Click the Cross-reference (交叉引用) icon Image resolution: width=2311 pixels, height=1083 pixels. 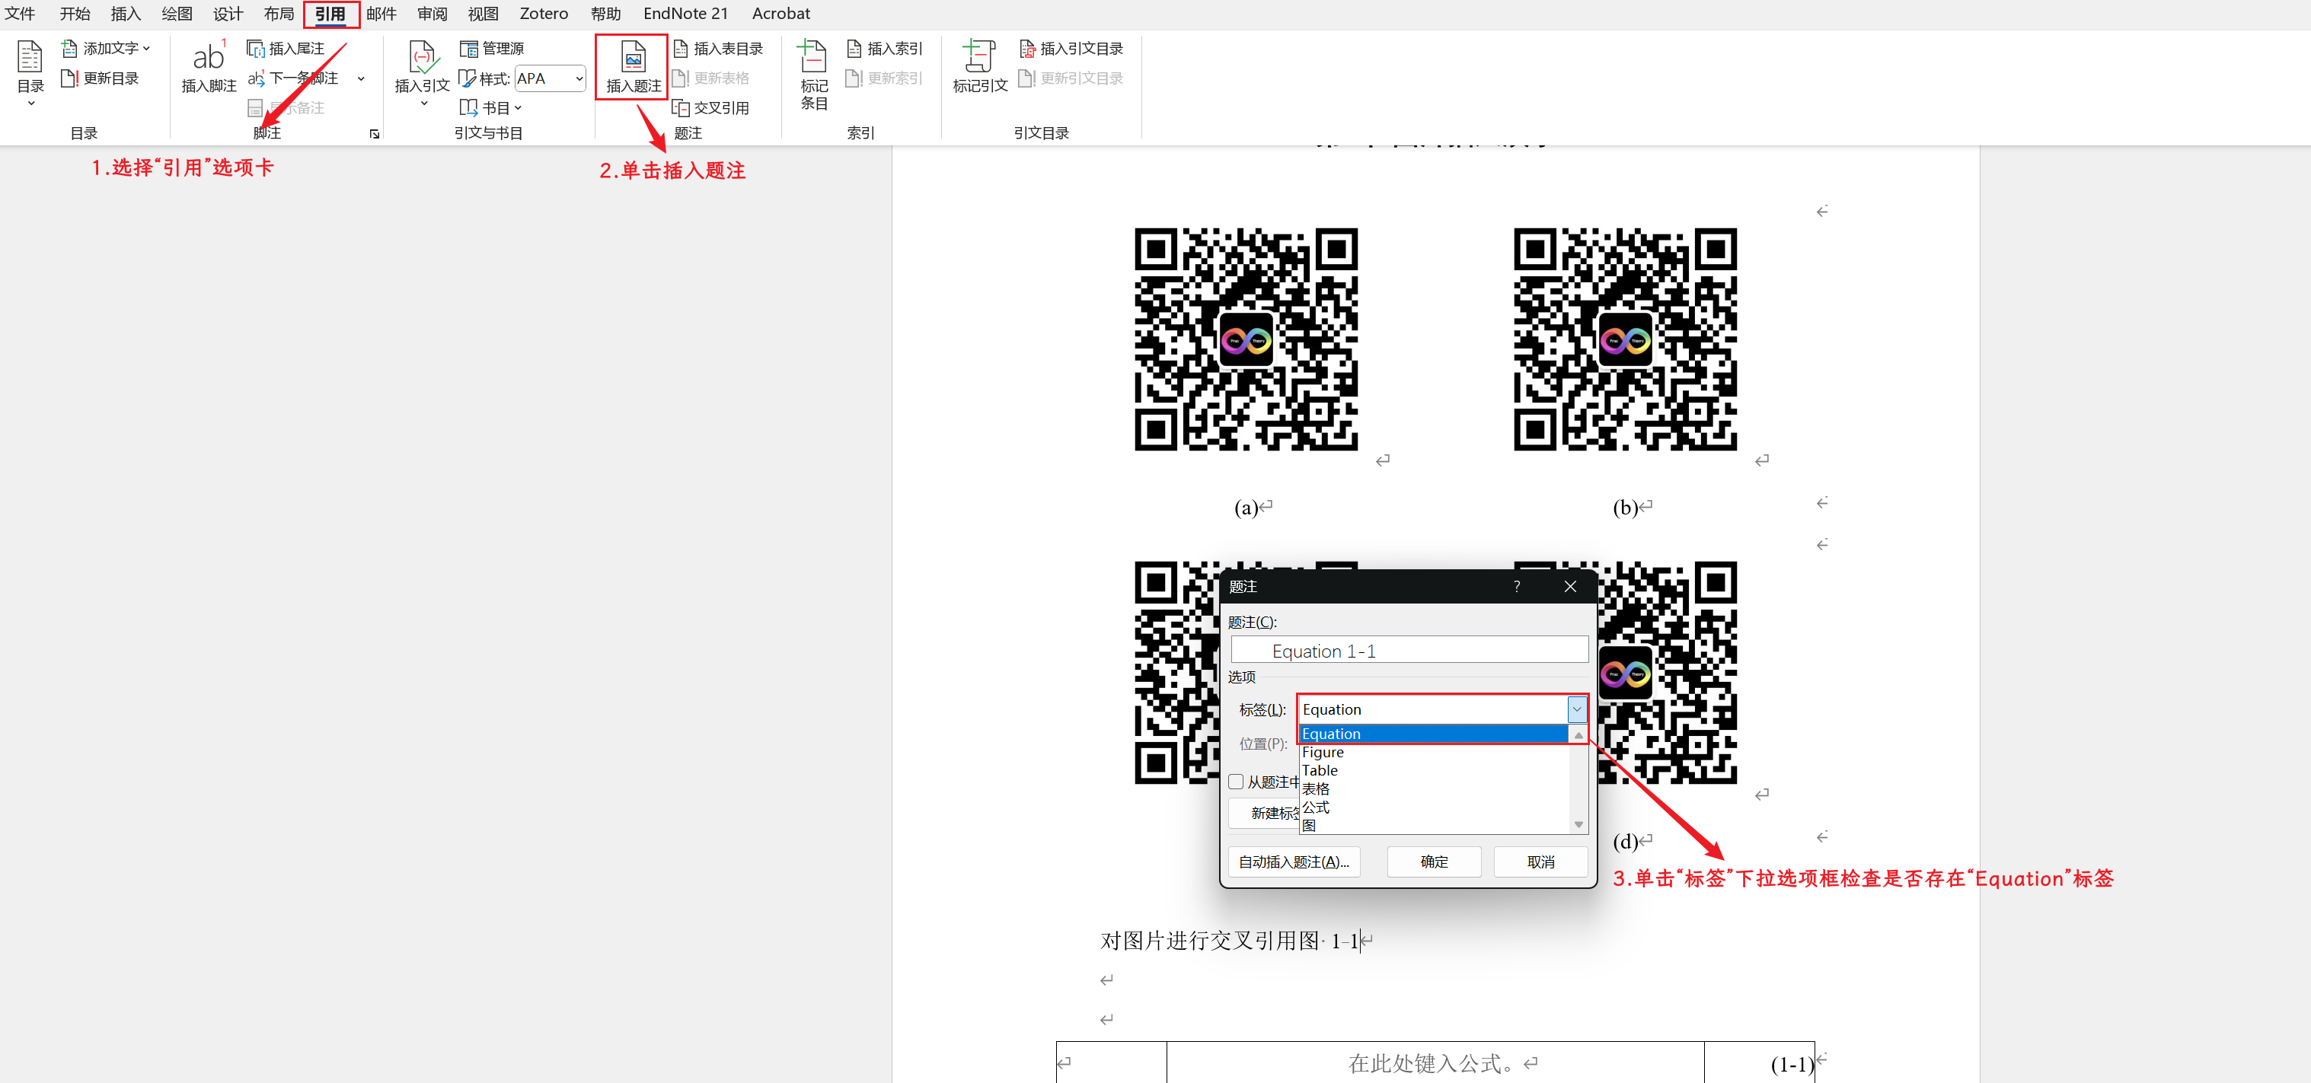[681, 107]
